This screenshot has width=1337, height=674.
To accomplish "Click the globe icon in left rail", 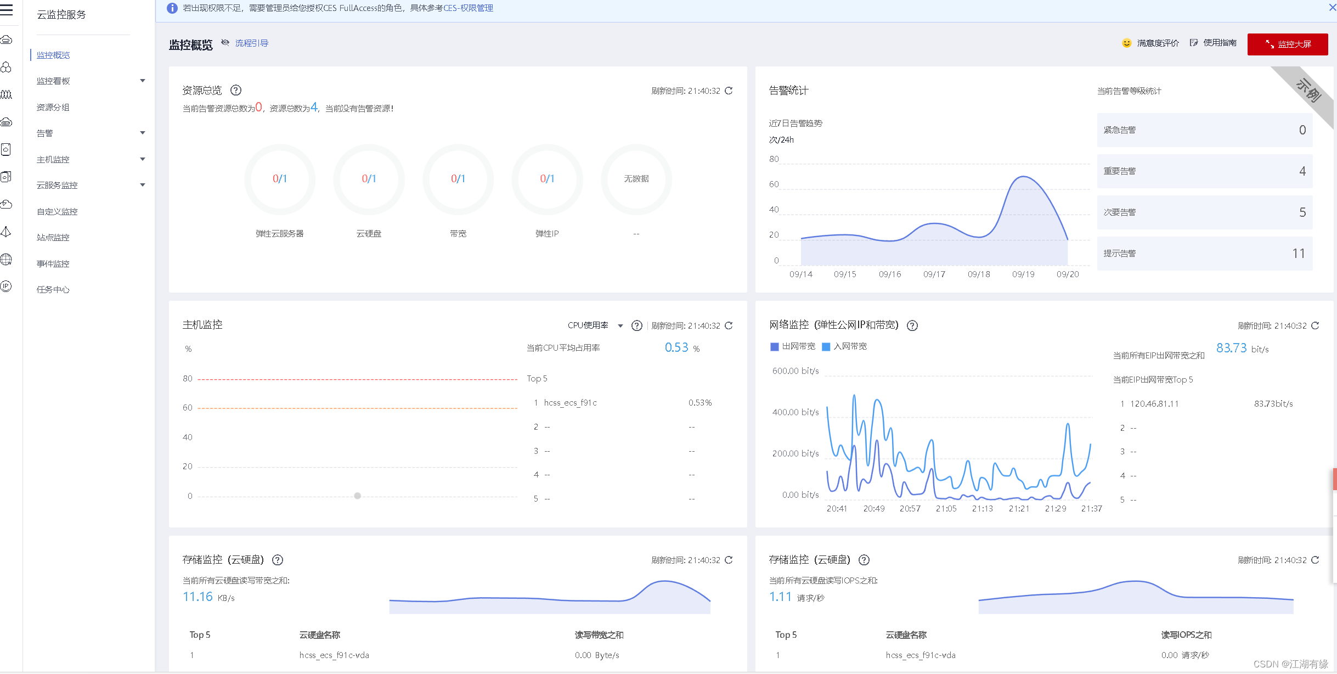I will (x=6, y=259).
